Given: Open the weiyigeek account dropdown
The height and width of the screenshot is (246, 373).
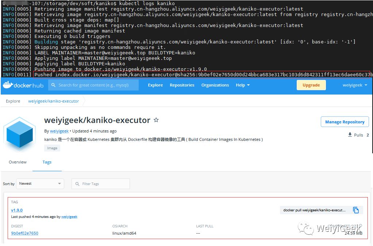Looking at the screenshot, I should (355, 85).
